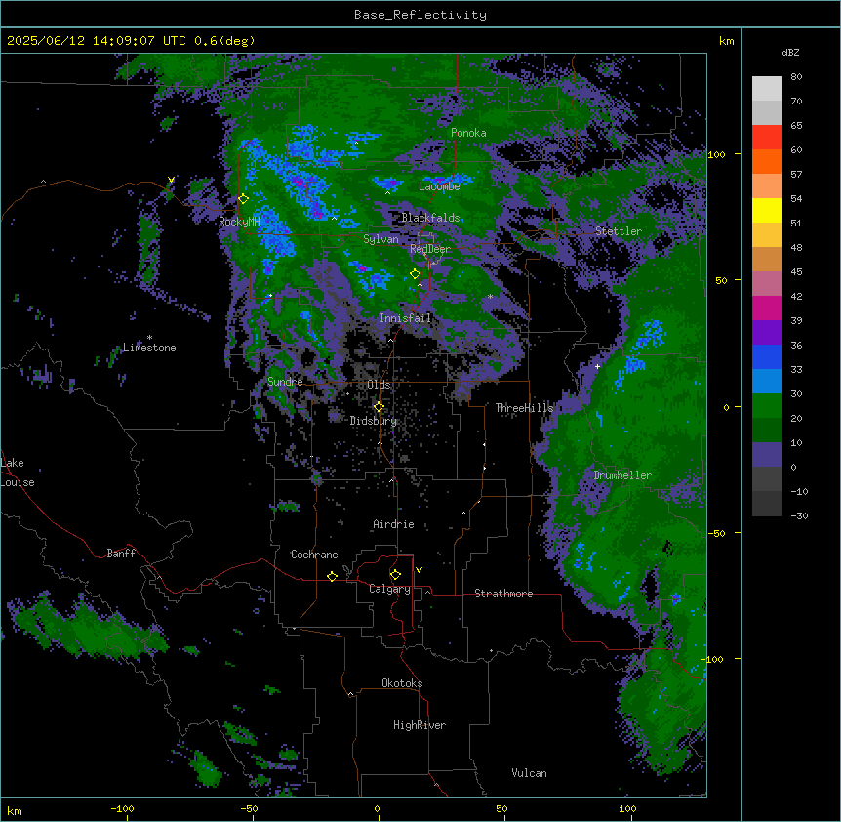This screenshot has height=822, width=841.
Task: Click the Lake Louise label
Action: click(18, 473)
